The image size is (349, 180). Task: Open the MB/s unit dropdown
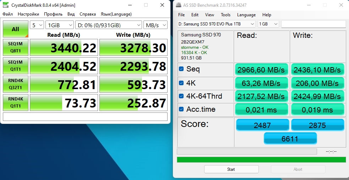[156, 25]
